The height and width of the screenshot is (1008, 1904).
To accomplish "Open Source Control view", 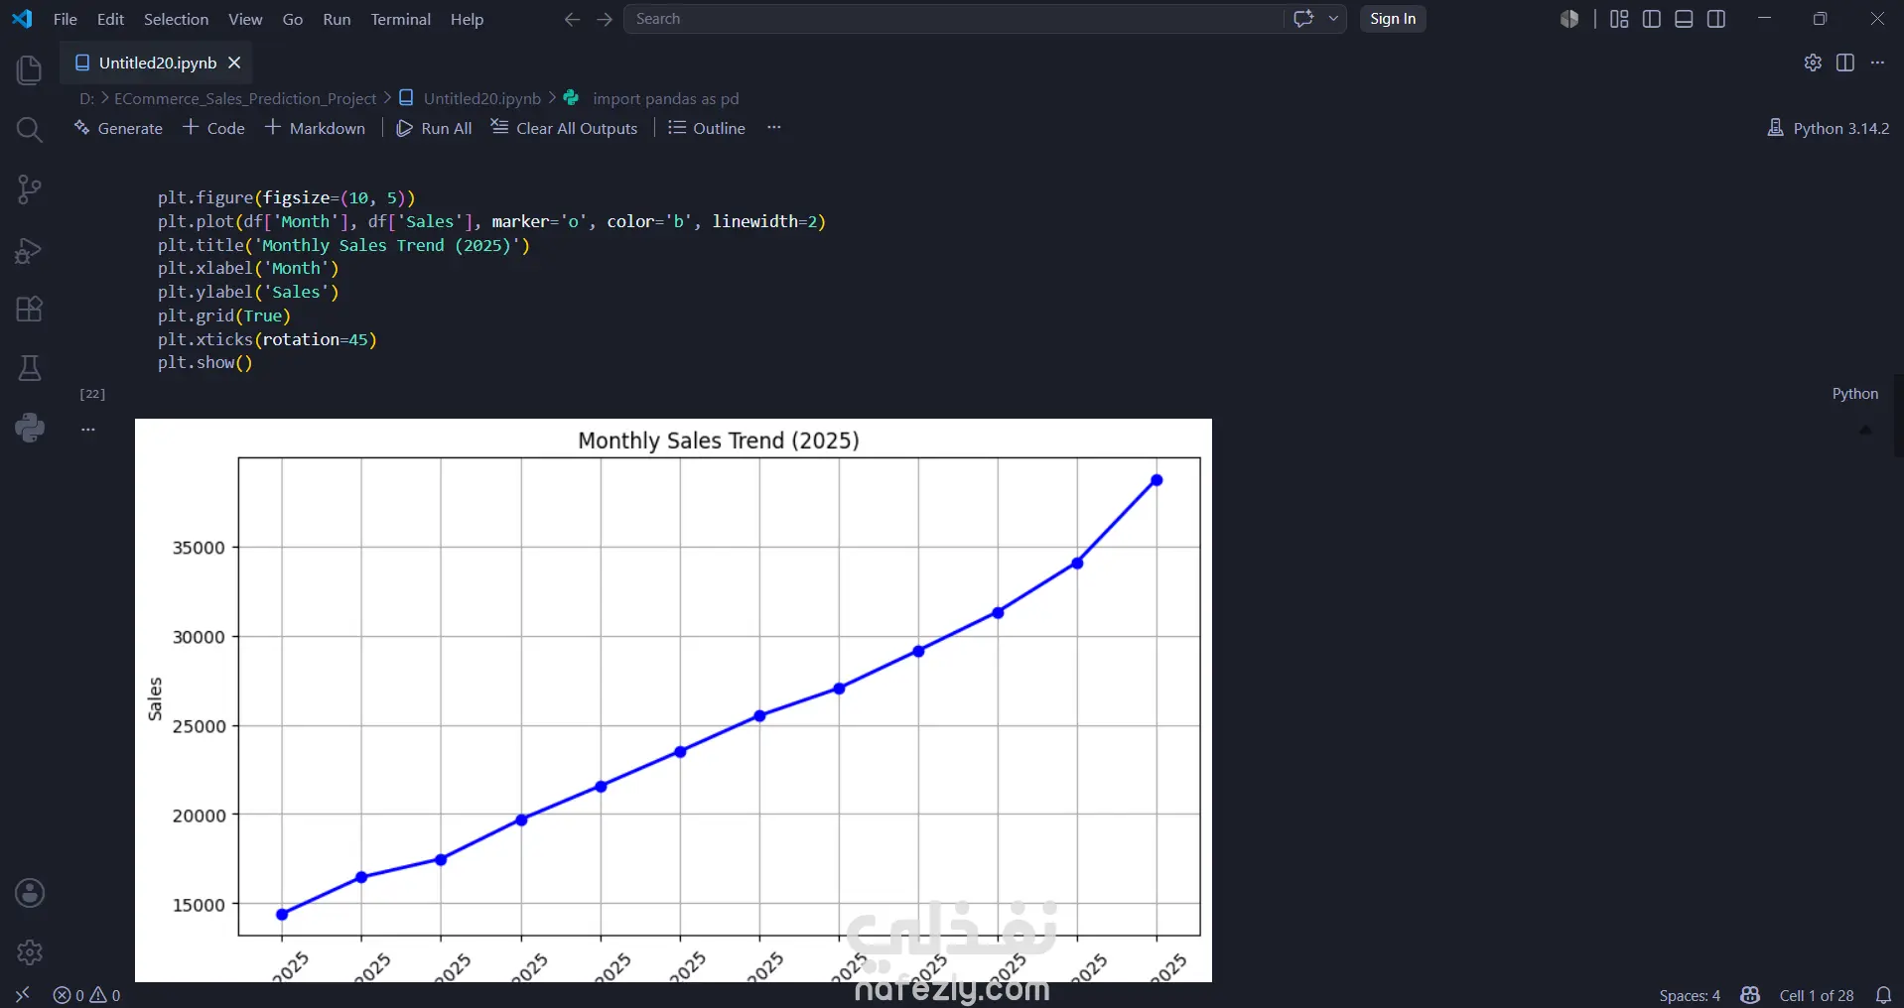I will (30, 189).
